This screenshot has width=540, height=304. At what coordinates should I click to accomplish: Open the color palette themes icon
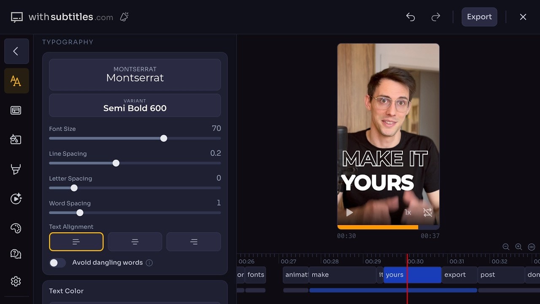pos(16,228)
